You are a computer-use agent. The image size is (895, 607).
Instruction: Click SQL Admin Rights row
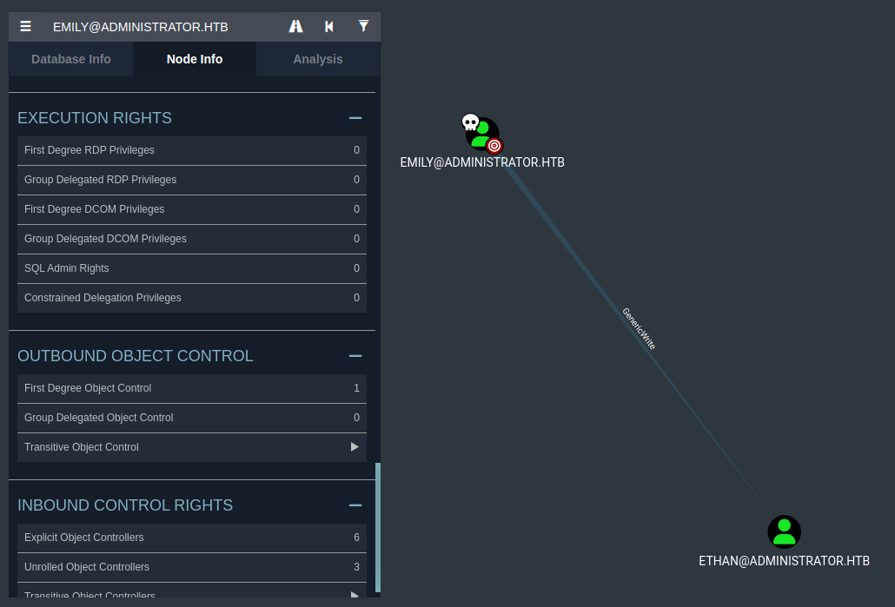[192, 268]
